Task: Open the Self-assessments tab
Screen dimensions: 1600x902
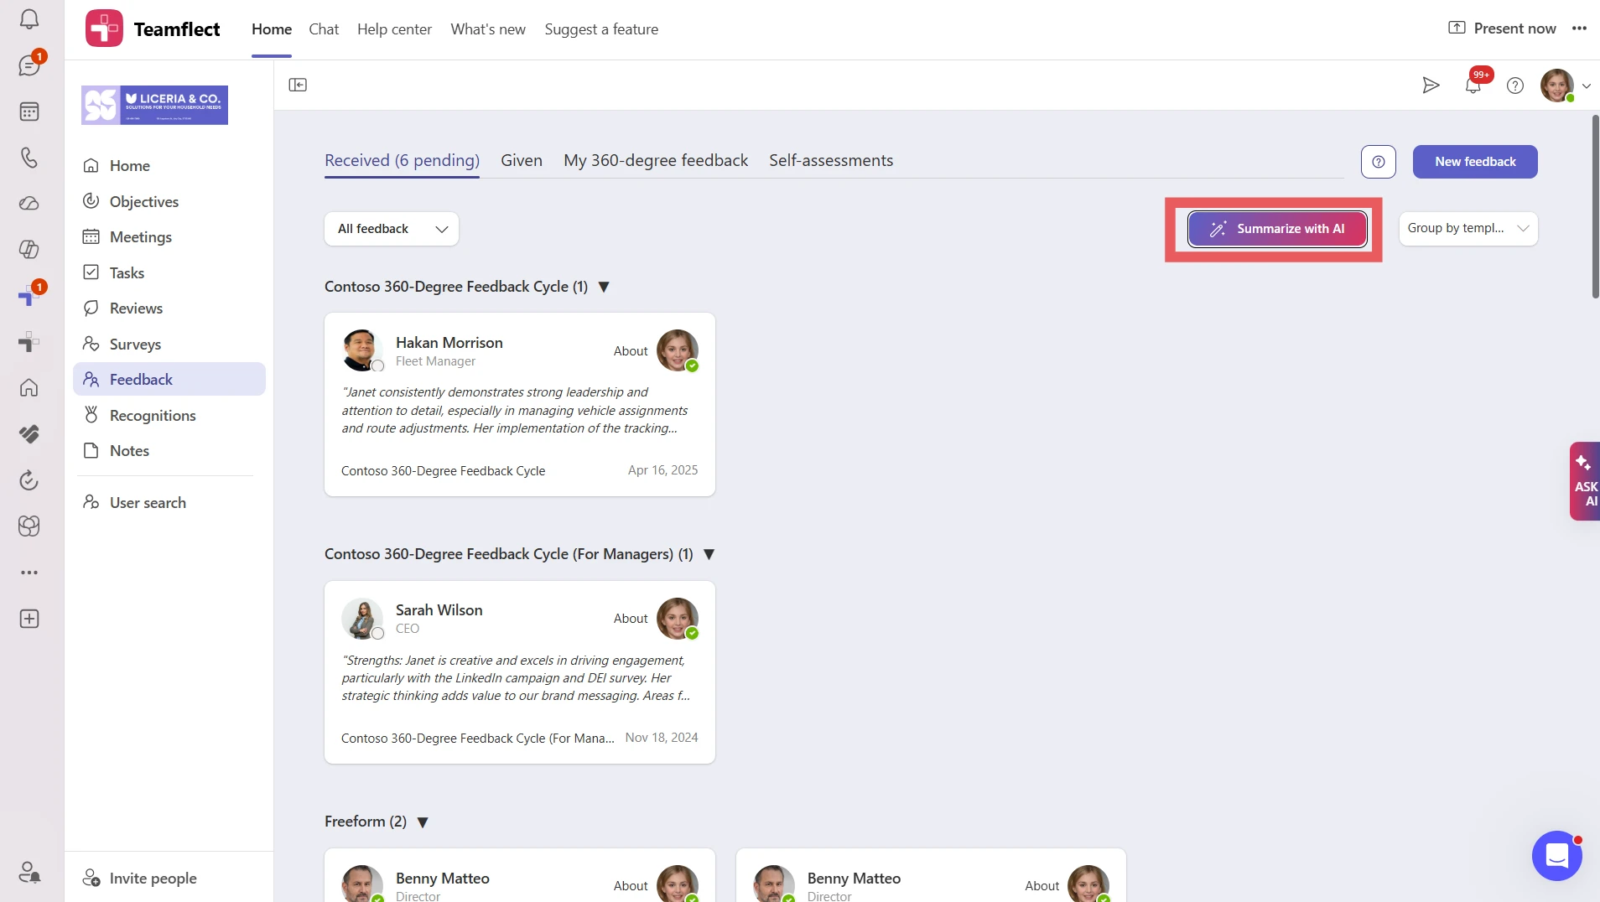Action: click(x=831, y=160)
